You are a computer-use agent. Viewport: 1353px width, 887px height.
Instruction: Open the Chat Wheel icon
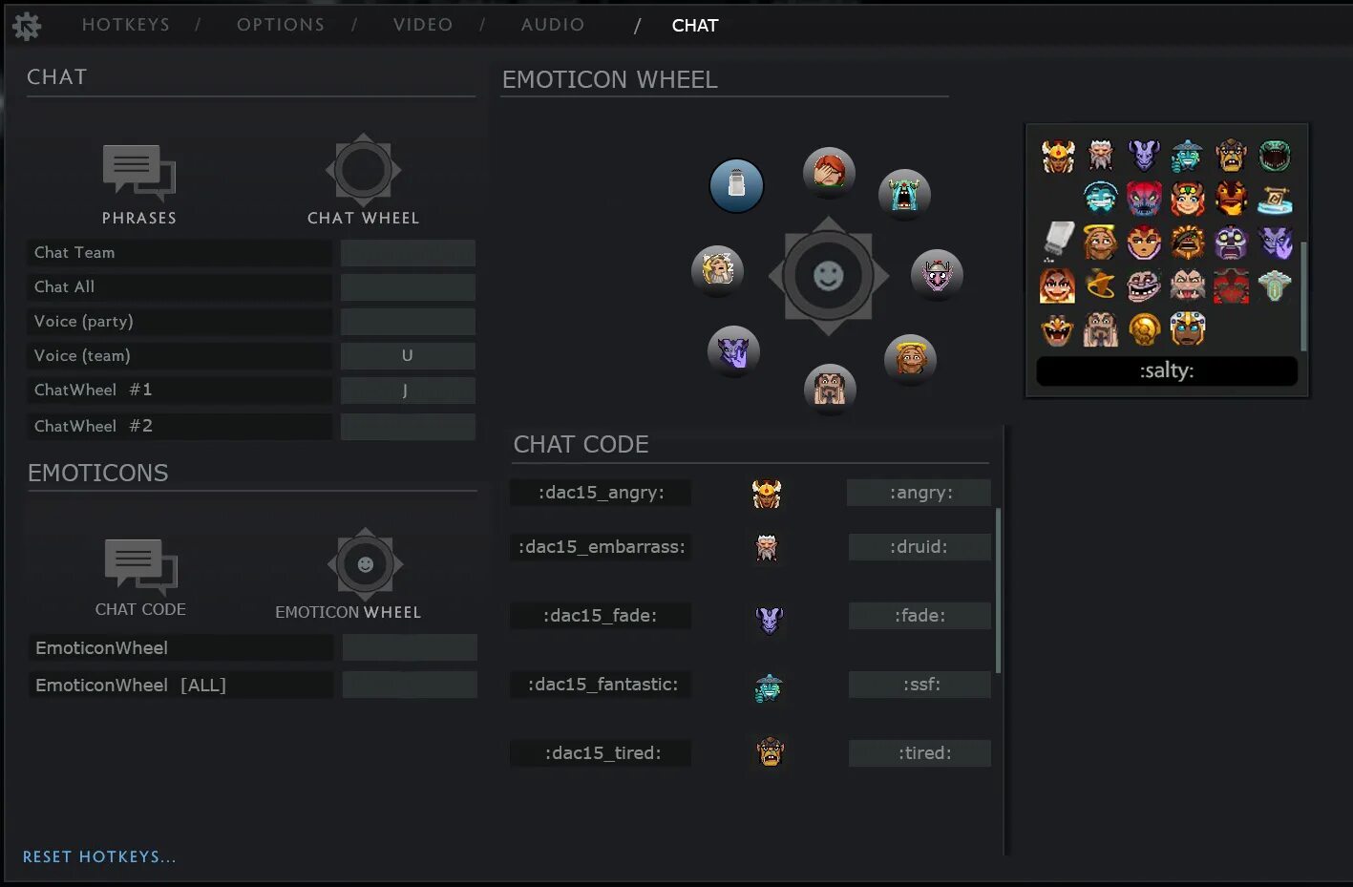[x=363, y=170]
